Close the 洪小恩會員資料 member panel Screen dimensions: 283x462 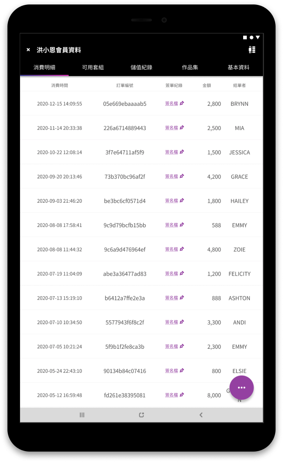[28, 50]
